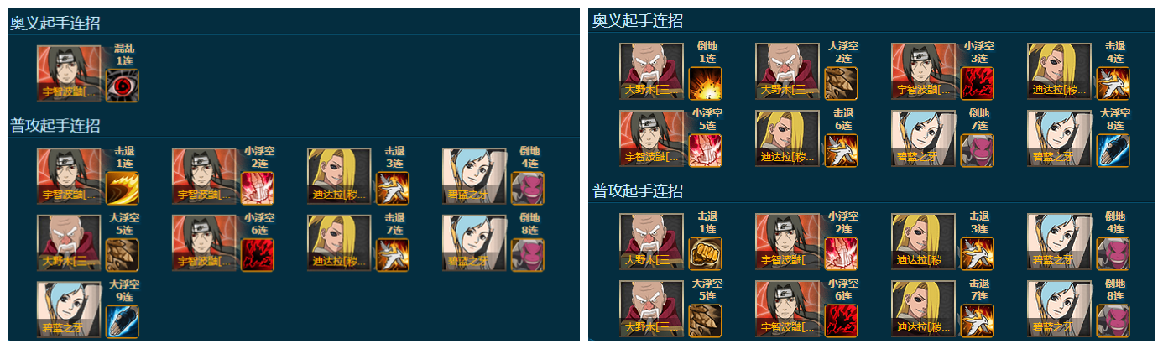This screenshot has height=349, width=1163.
Task: Click the pink puppet 倒地 7连 skill icon
Action: tap(978, 150)
